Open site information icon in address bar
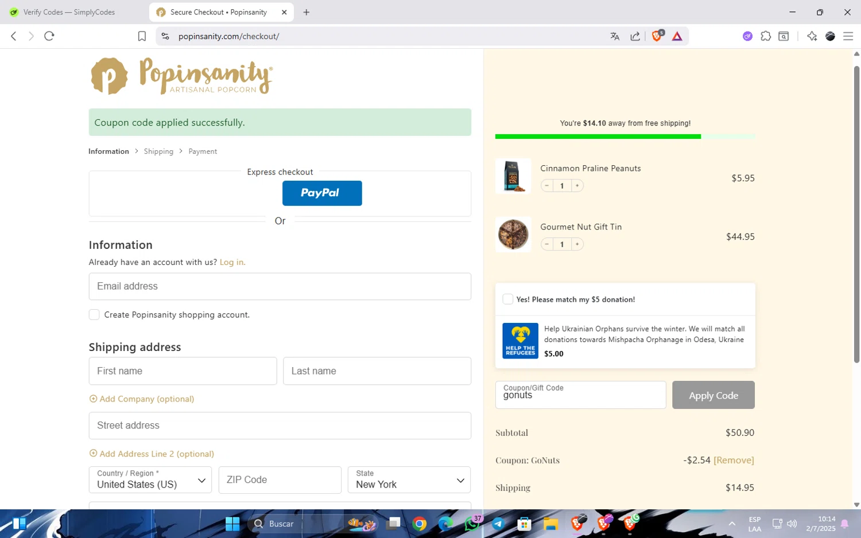The width and height of the screenshot is (861, 538). [165, 36]
